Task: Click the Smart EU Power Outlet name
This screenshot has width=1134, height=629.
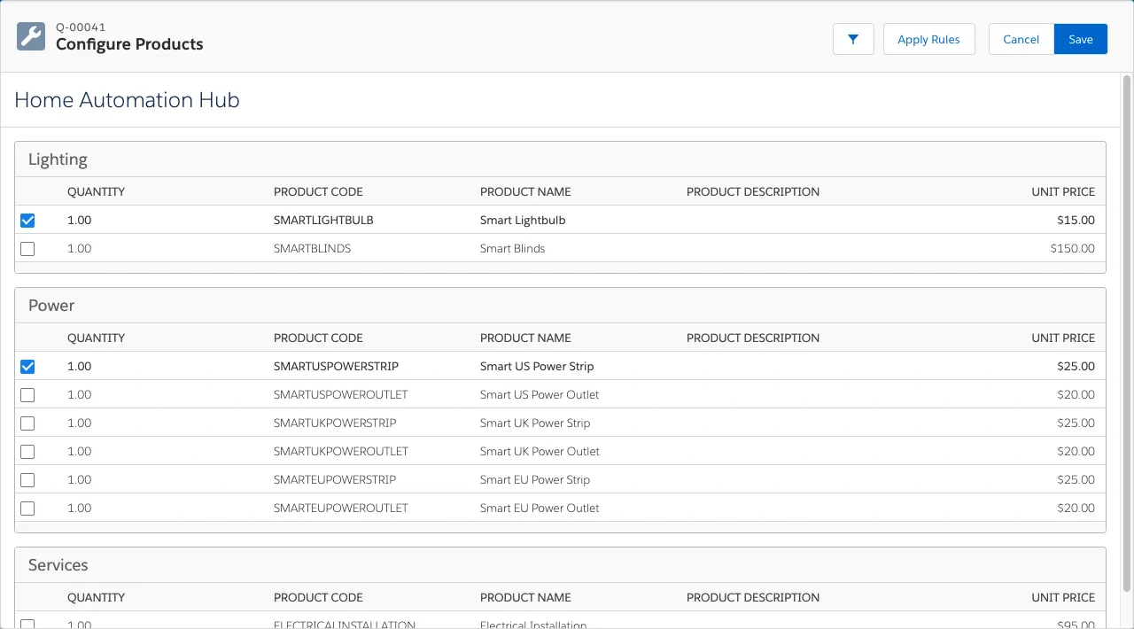Action: click(540, 508)
